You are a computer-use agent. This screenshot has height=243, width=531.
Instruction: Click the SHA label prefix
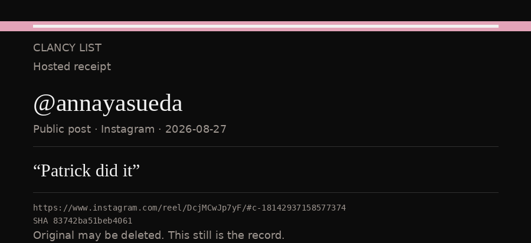click(x=41, y=221)
